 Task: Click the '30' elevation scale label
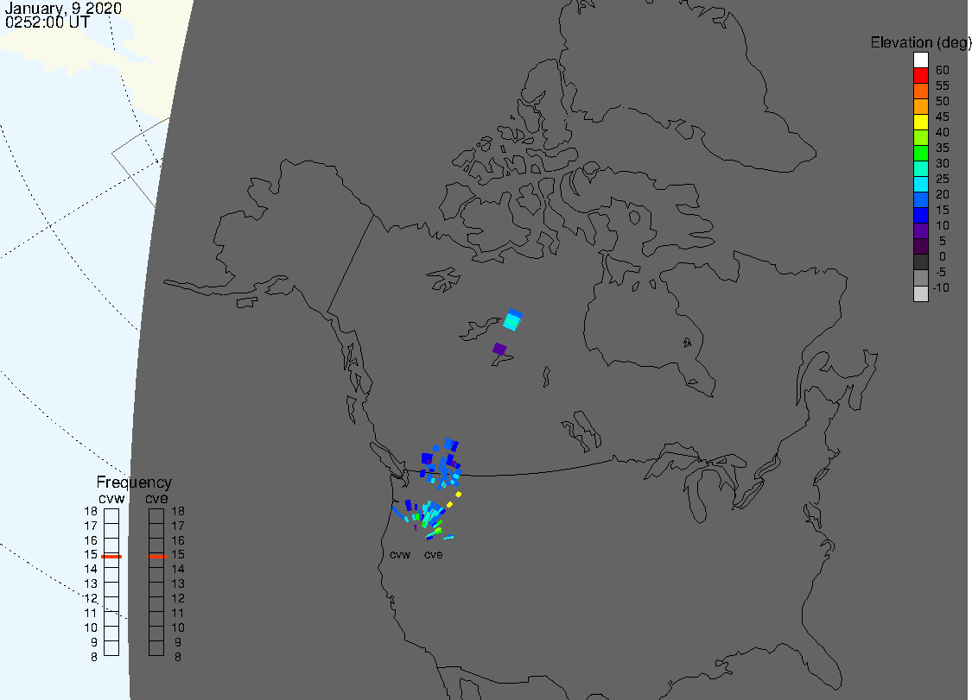[x=943, y=163]
